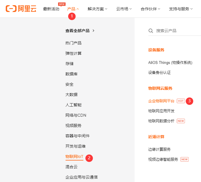Viewport: 201px width, 182px height.
Task: Open AliOS Things (物操作系统) product
Action: (x=170, y=63)
